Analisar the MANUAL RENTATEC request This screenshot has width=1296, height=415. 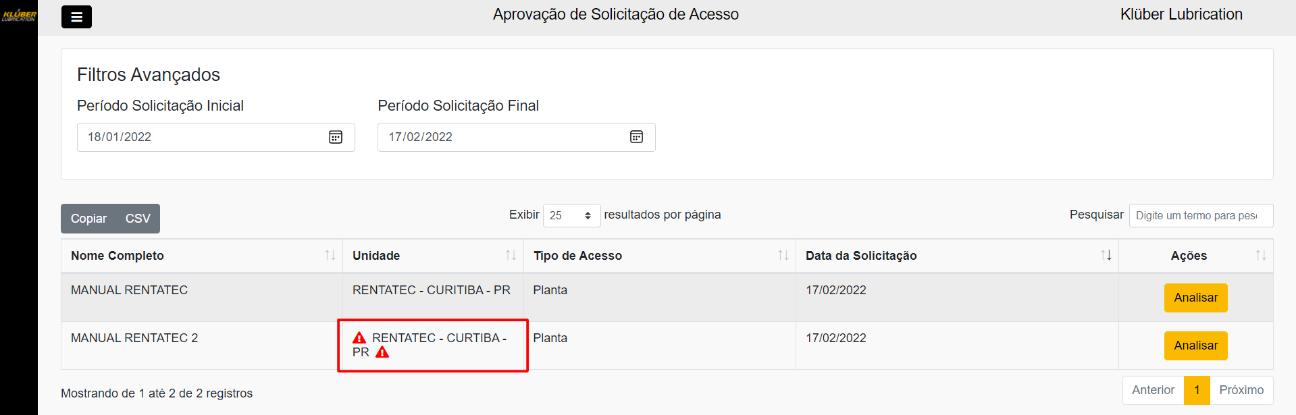click(x=1195, y=298)
